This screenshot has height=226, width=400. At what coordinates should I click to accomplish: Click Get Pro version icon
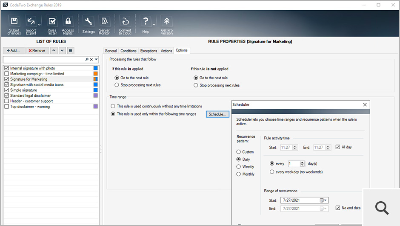click(x=167, y=25)
